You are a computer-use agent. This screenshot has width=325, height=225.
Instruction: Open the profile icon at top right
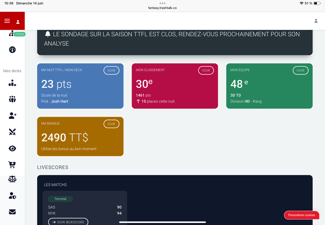coord(316,21)
